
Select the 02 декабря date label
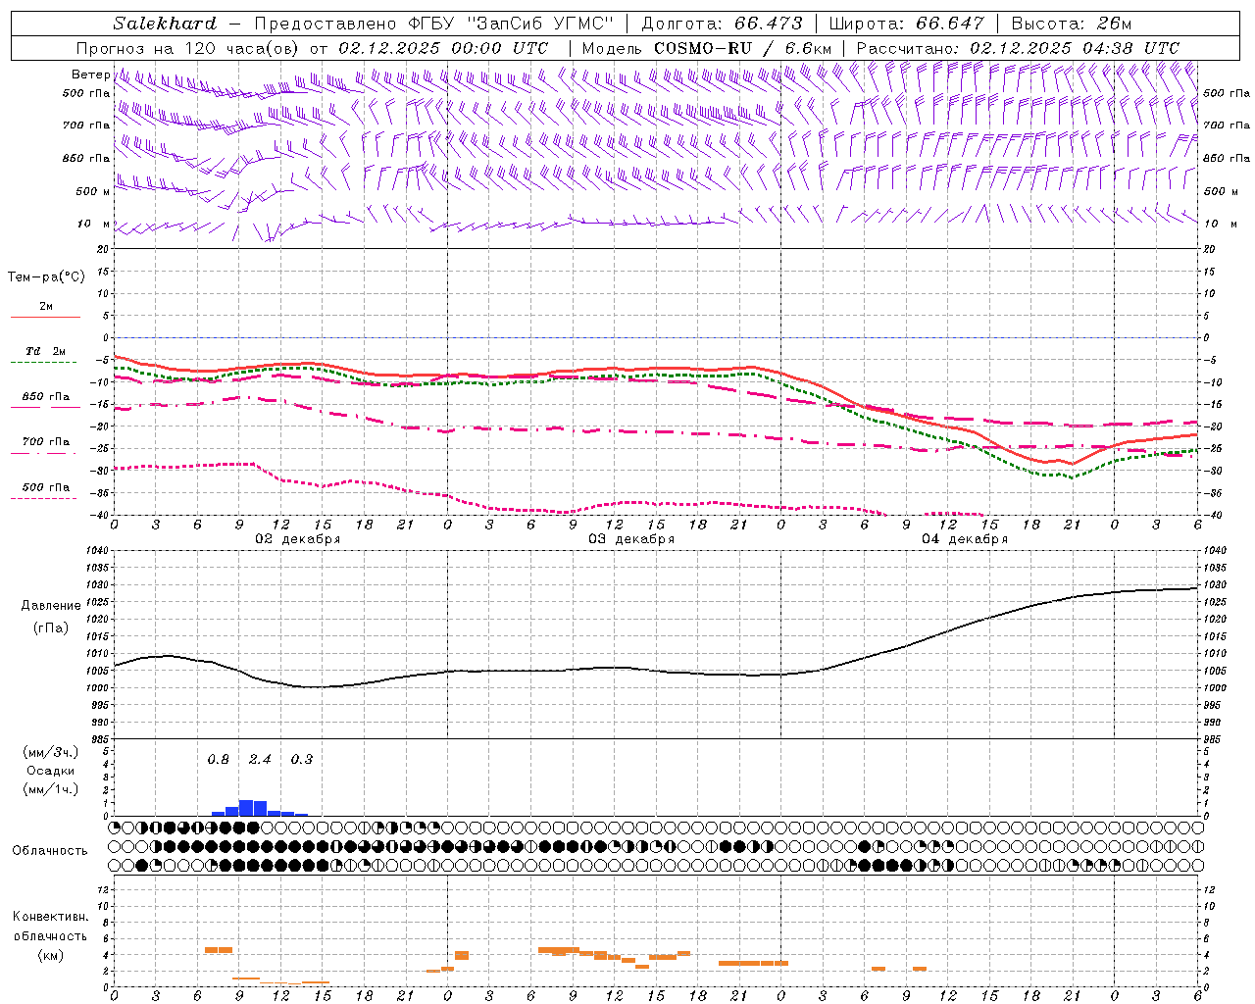click(297, 539)
